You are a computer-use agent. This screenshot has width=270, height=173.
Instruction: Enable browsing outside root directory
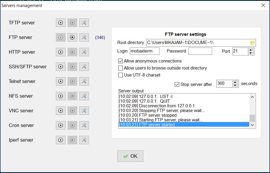(120, 68)
